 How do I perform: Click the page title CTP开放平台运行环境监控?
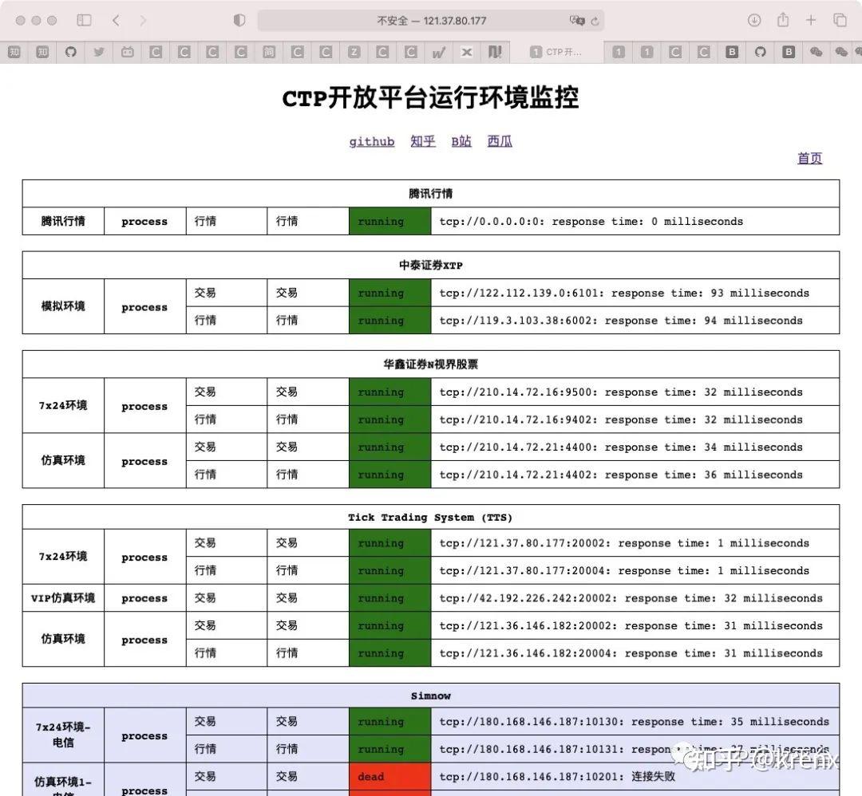430,98
